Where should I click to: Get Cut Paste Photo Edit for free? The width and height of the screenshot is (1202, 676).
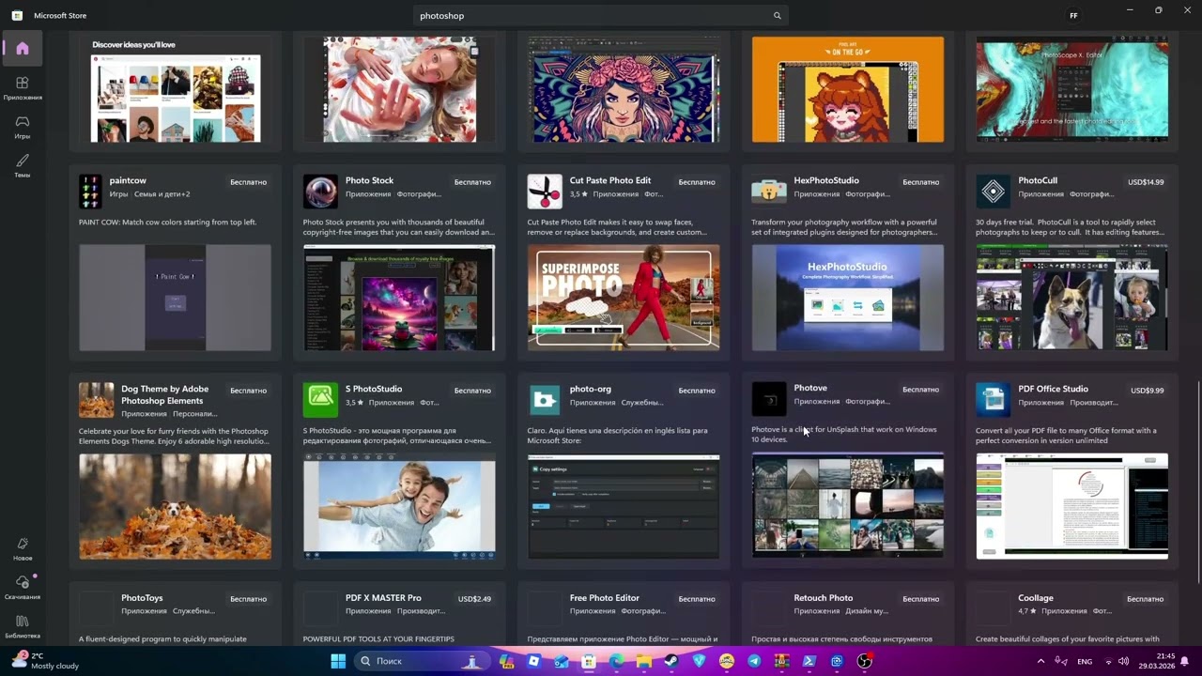pos(697,182)
